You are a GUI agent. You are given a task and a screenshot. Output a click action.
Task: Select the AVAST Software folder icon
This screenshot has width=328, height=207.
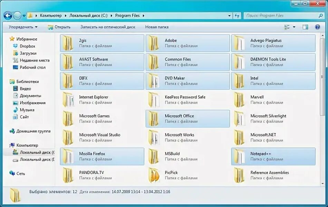click(68, 62)
